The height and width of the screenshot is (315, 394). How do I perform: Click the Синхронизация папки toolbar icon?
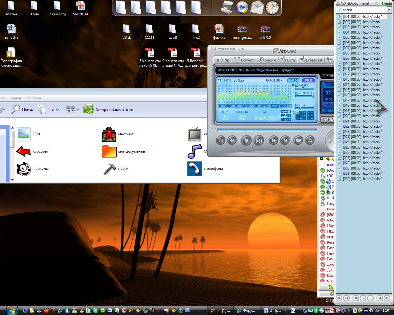click(x=89, y=110)
